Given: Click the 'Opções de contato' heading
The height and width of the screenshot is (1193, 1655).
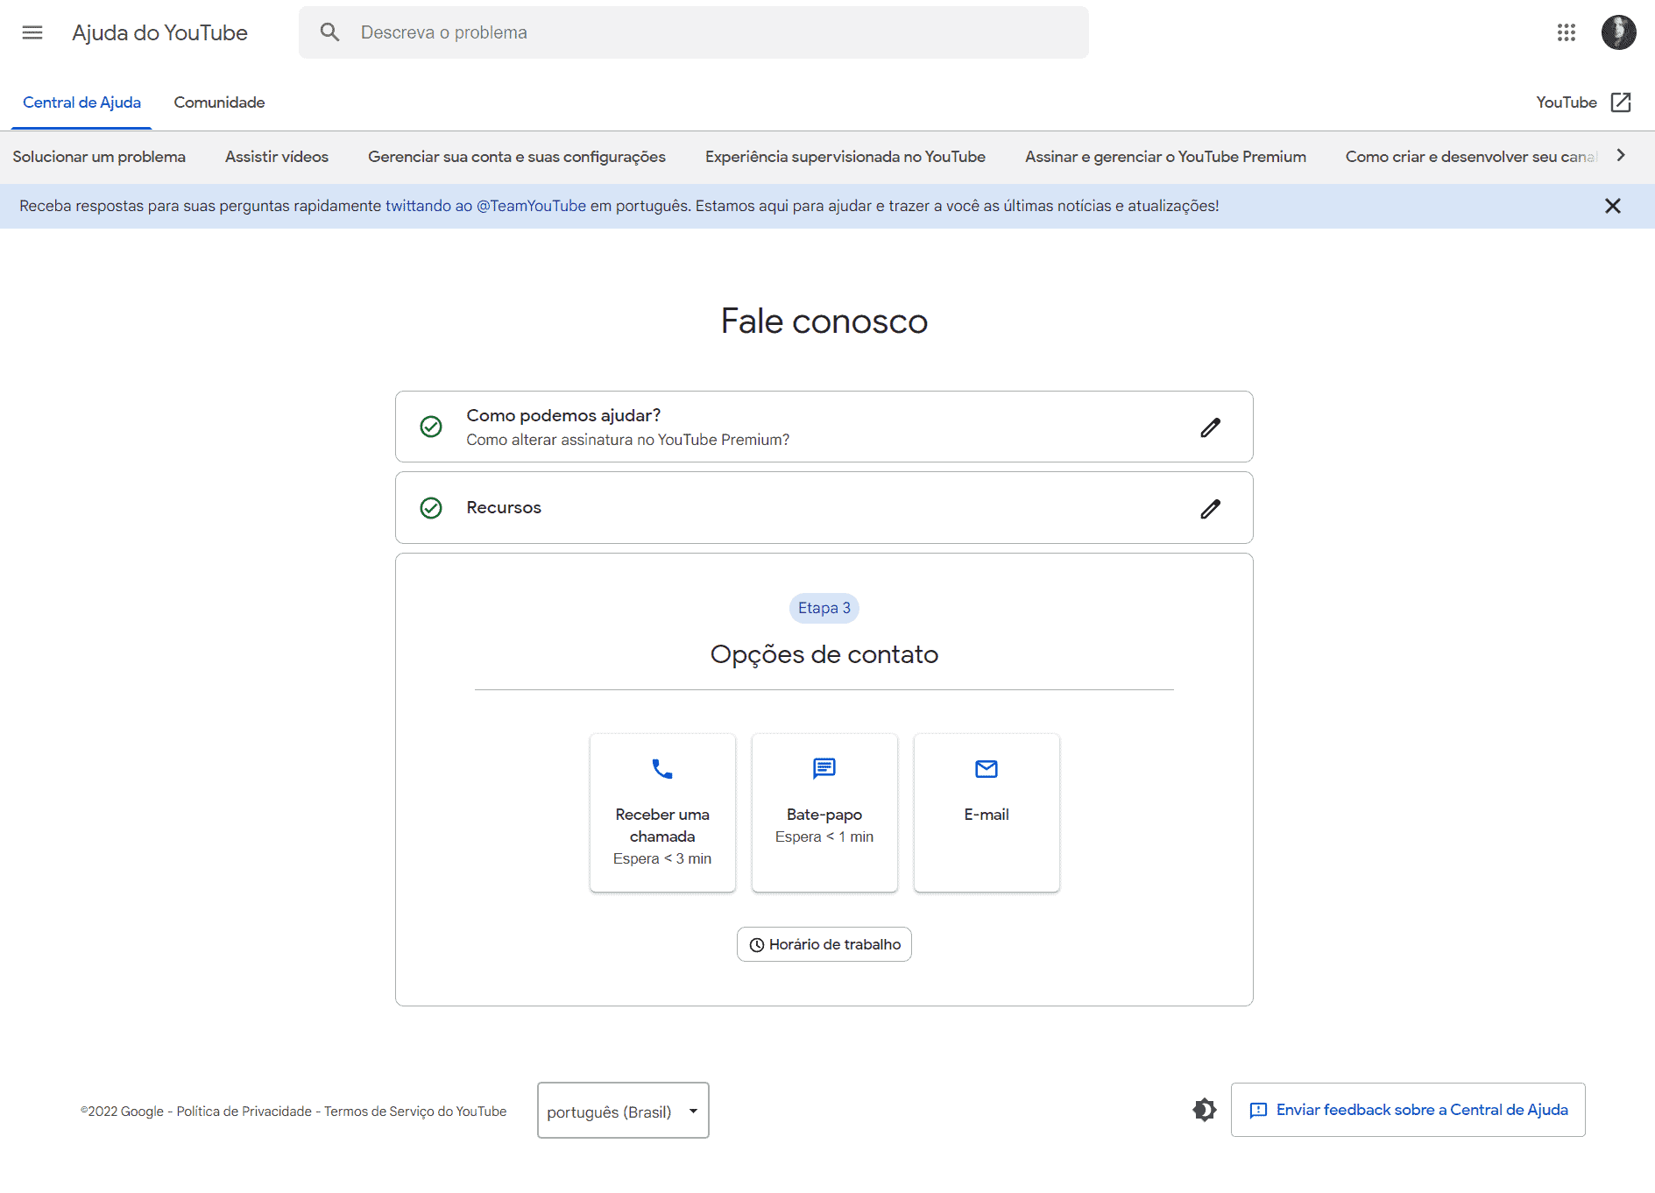Looking at the screenshot, I should (x=824, y=654).
